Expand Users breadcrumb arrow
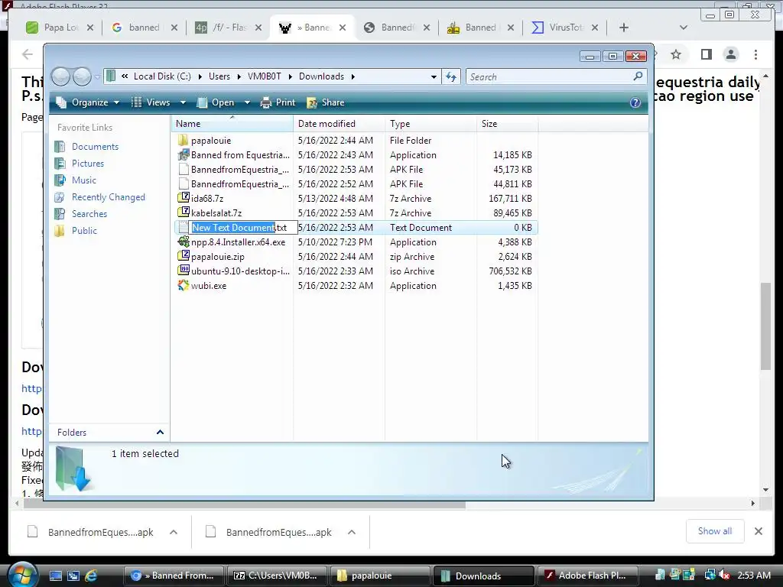 239,77
